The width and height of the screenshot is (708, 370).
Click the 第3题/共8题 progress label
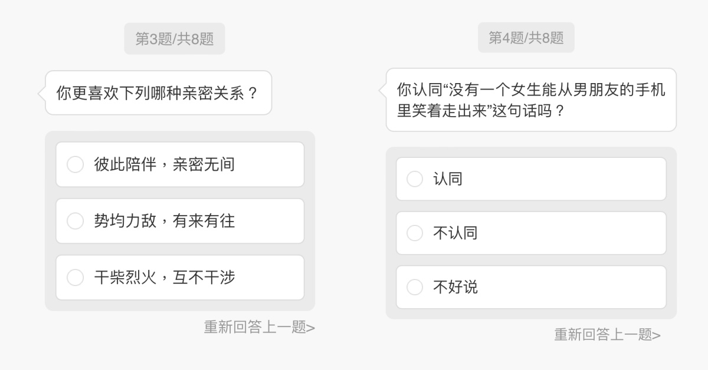[x=175, y=39]
